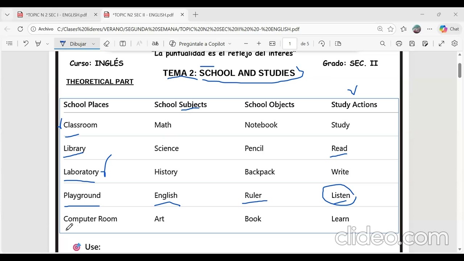The width and height of the screenshot is (464, 261).
Task: Zoom in the PDF
Action: coord(259,43)
